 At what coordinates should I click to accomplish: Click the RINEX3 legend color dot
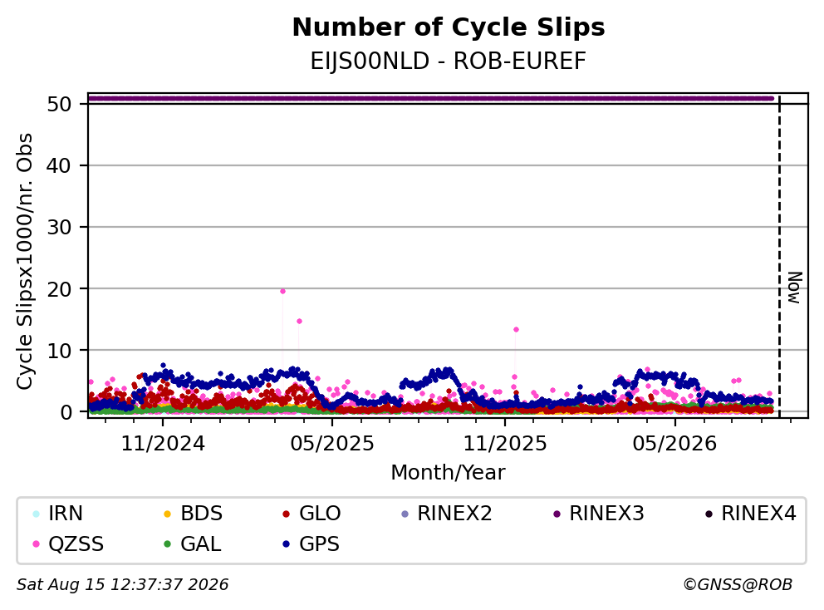557,514
